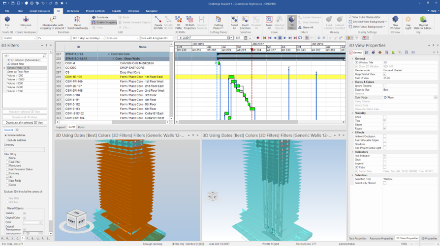Collapse Core - Shear Walls row
Image resolution: width=440 pixels, height=246 pixels.
[x=113, y=59]
